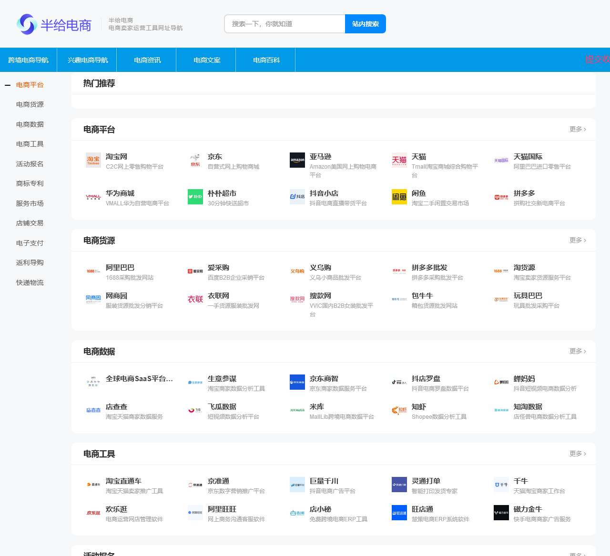Open the black 磁力金牛 icon
Viewport: 610px width, 556px height.
tap(501, 513)
